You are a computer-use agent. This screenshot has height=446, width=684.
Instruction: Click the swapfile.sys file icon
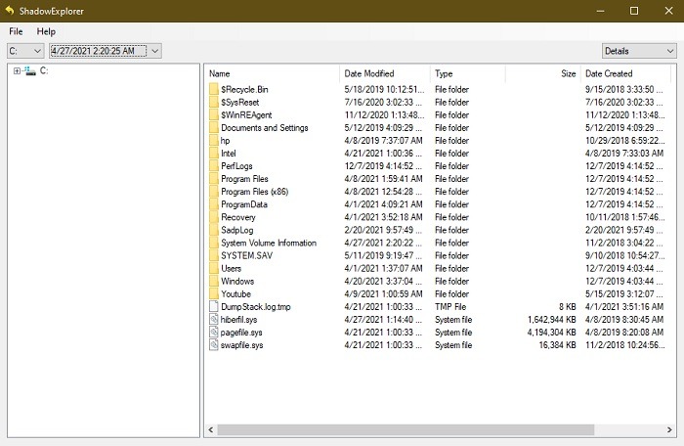[x=214, y=345]
